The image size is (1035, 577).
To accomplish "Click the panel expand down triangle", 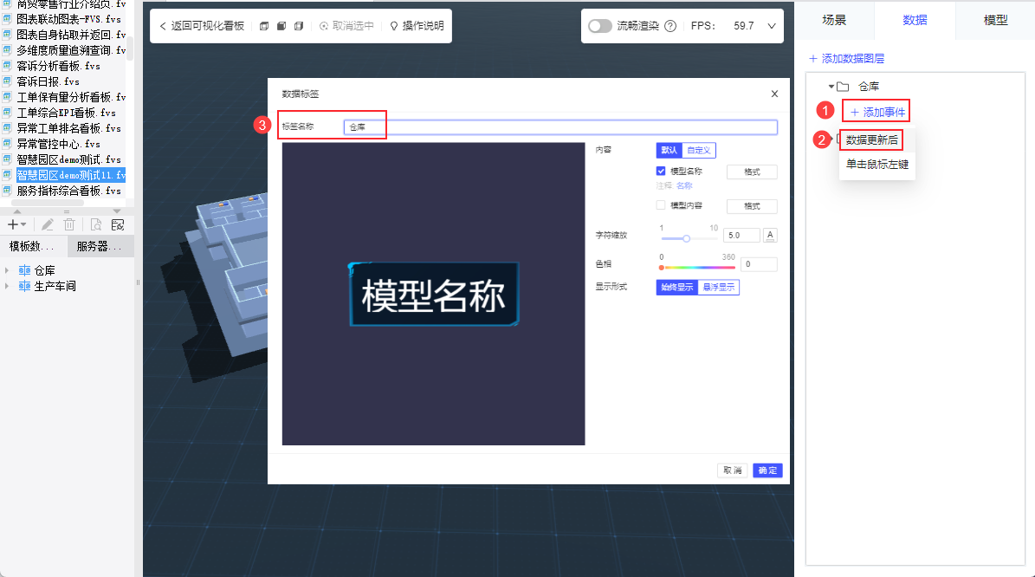I will 117,211.
